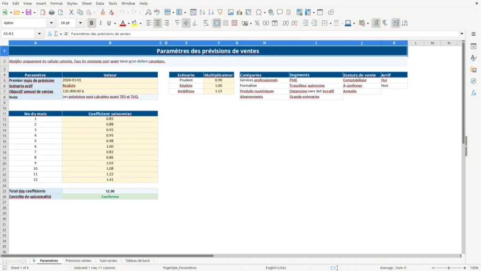The image size is (481, 271).
Task: Click the formula input line
Action: point(264,34)
